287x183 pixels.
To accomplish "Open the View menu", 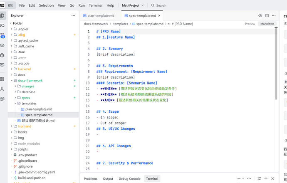I will pos(62,5).
